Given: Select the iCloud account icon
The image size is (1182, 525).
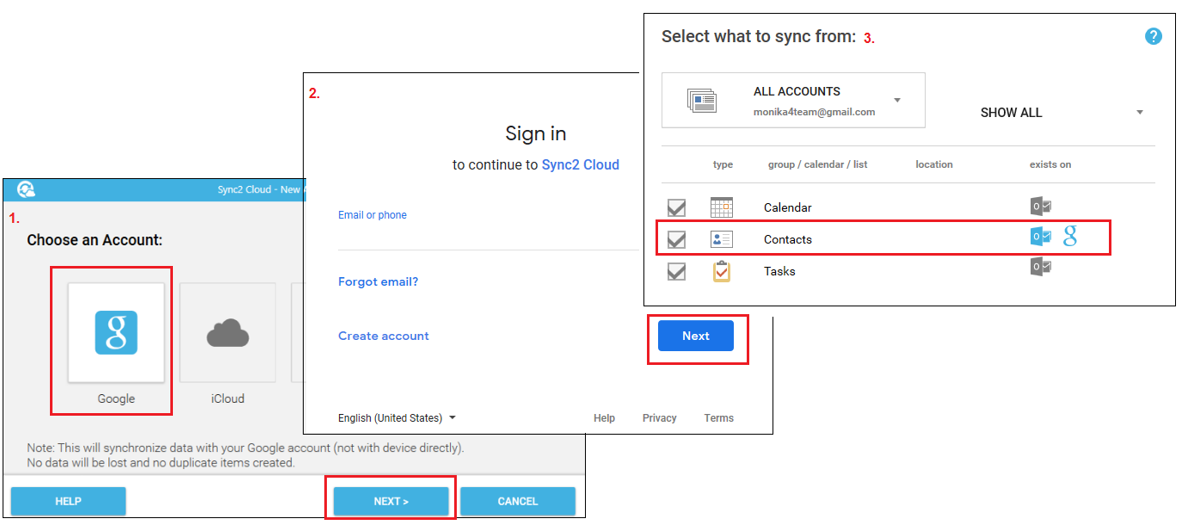Looking at the screenshot, I should point(227,332).
